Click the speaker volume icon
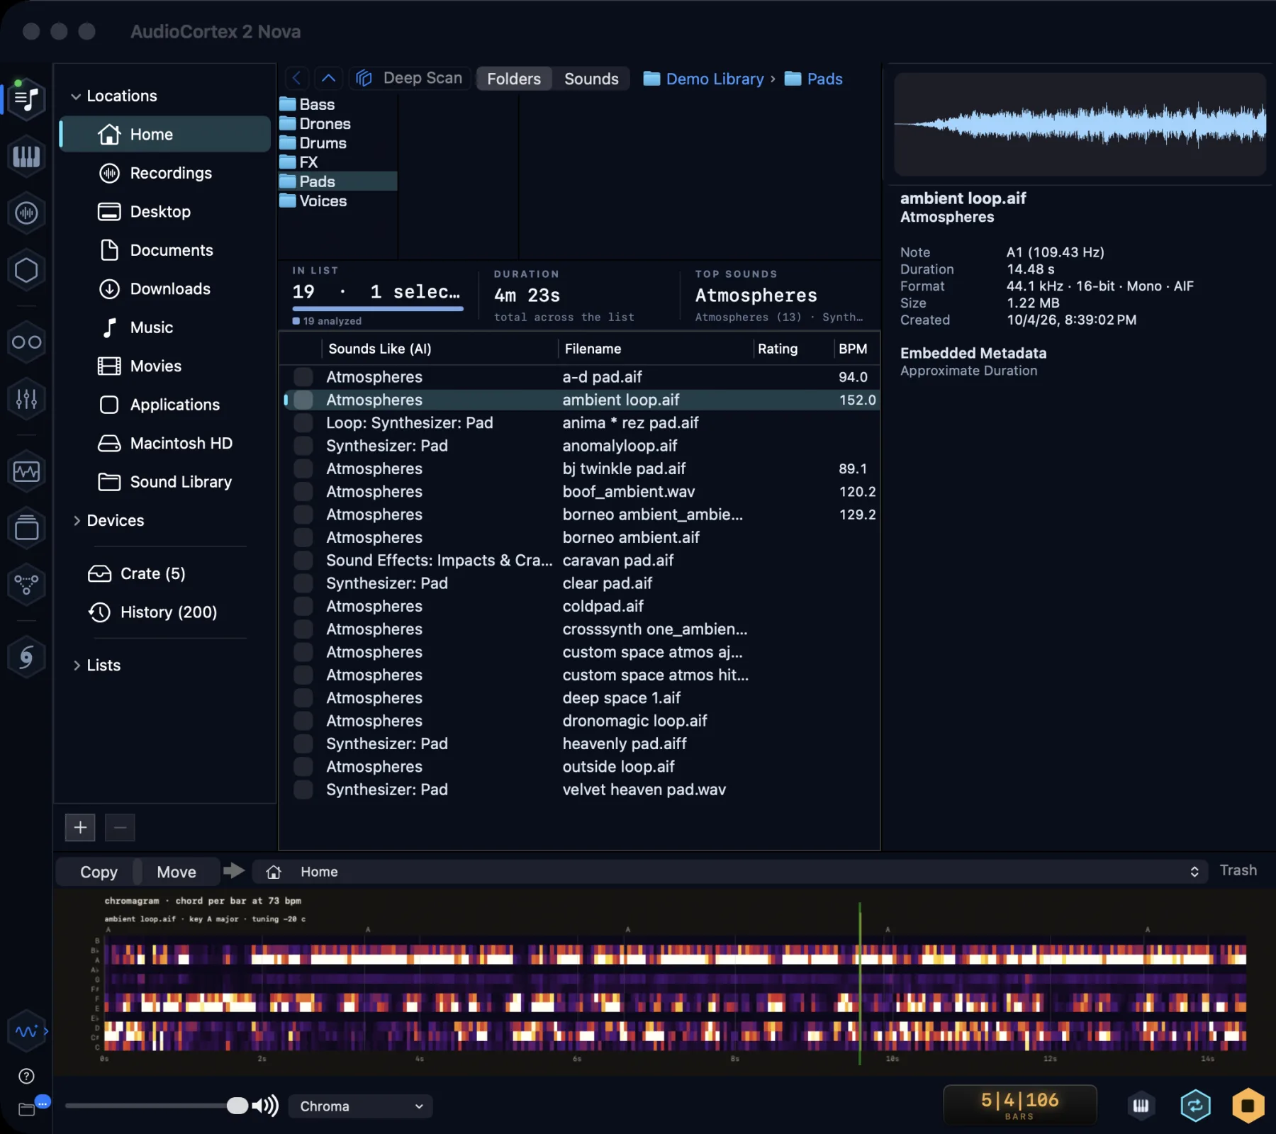Screen dimensions: 1276x1134 pyautogui.click(x=265, y=1106)
